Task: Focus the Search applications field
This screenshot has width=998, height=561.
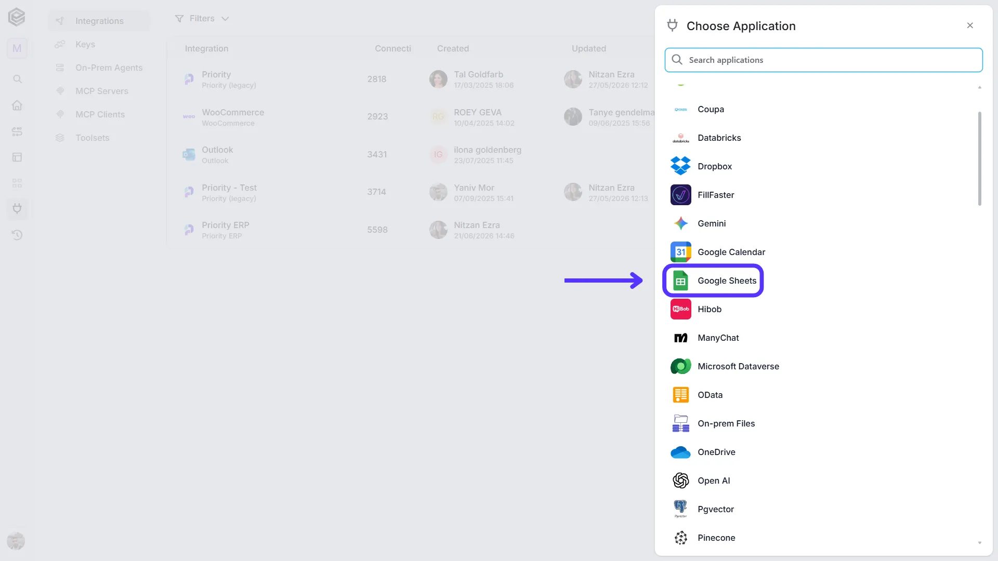Action: coord(823,60)
